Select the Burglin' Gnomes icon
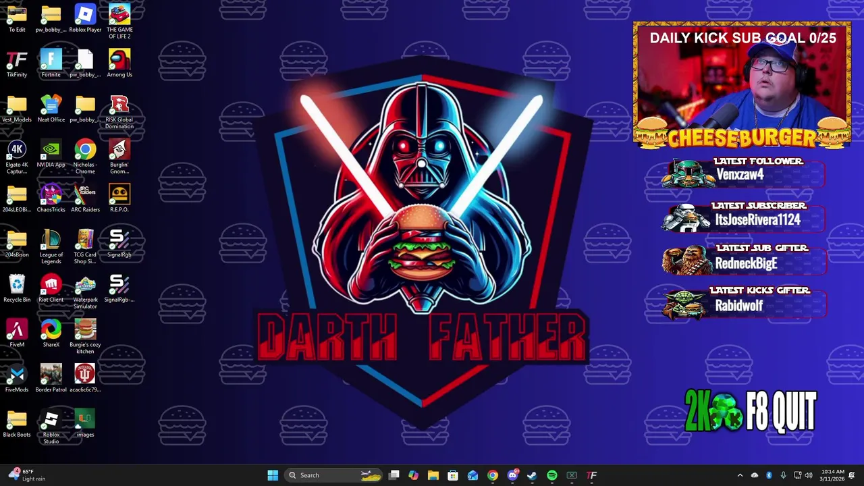Screen dimensions: 864x486 click(119, 157)
